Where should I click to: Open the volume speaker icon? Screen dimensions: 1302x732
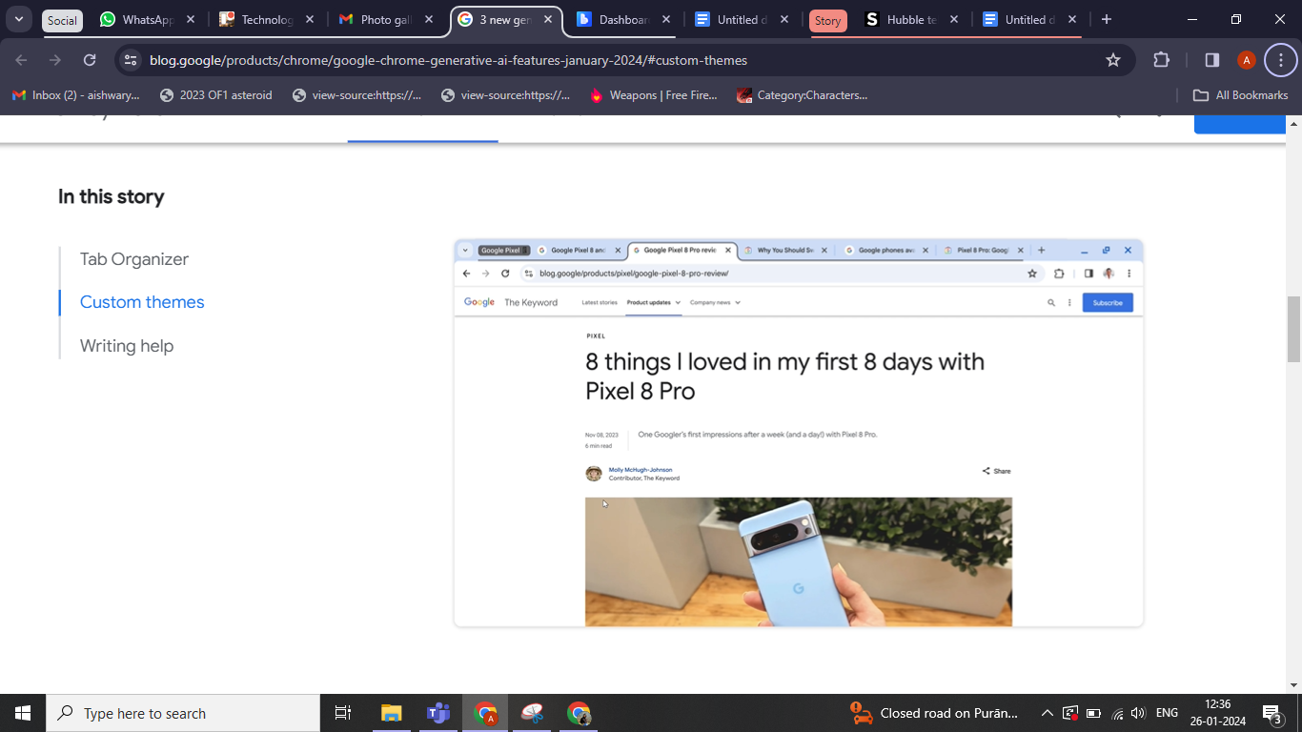[x=1138, y=713]
